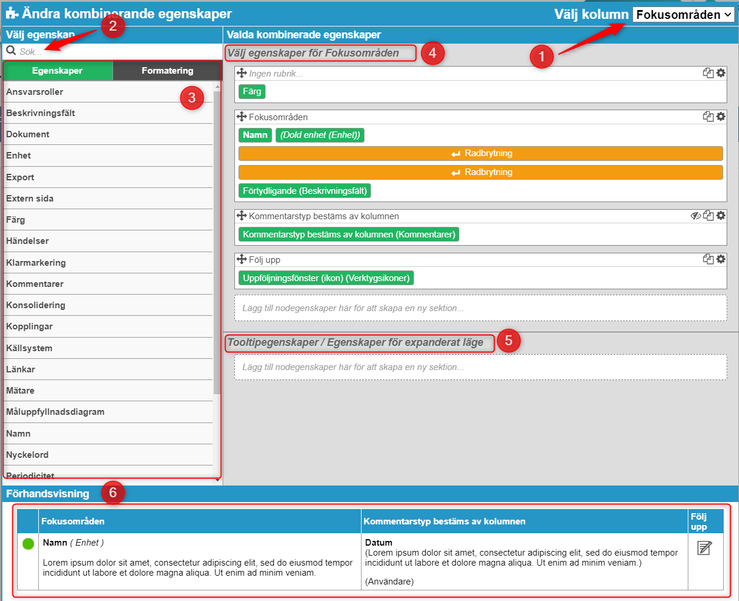
Task: Click the green Färg property chip
Action: (x=252, y=91)
